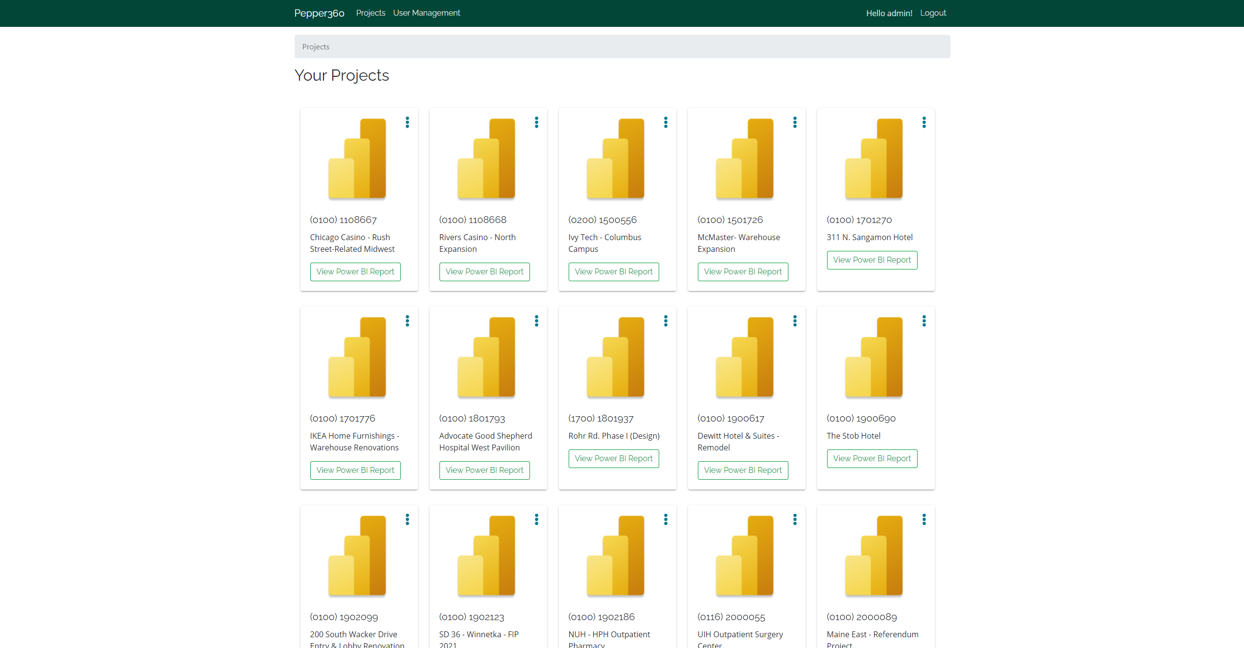Open three-dot menu on McMaster Warehouse card
Viewport: 1244px width, 648px height.
795,122
